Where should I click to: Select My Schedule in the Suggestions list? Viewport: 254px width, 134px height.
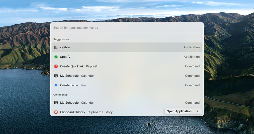(x=127, y=76)
